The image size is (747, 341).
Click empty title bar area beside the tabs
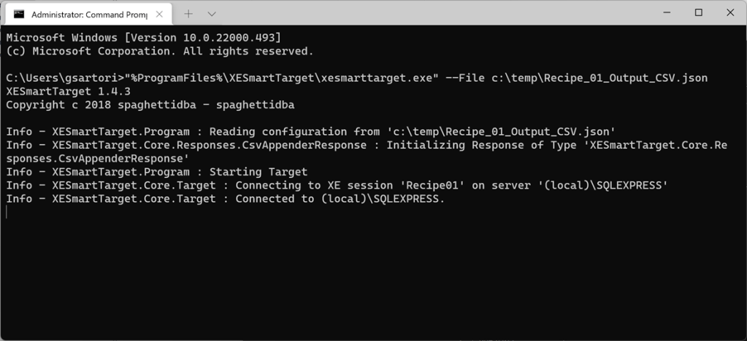pos(438,13)
